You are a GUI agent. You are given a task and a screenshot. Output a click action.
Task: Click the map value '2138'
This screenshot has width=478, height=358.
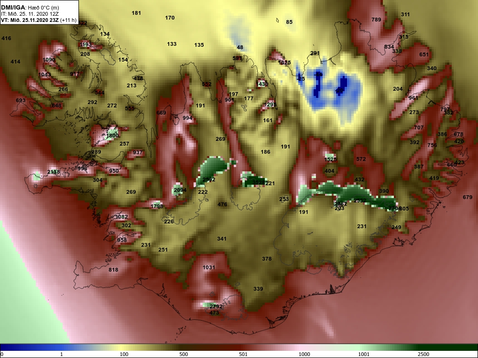[54, 172]
